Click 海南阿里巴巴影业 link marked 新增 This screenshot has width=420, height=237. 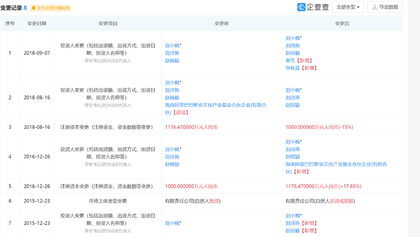(x=336, y=168)
